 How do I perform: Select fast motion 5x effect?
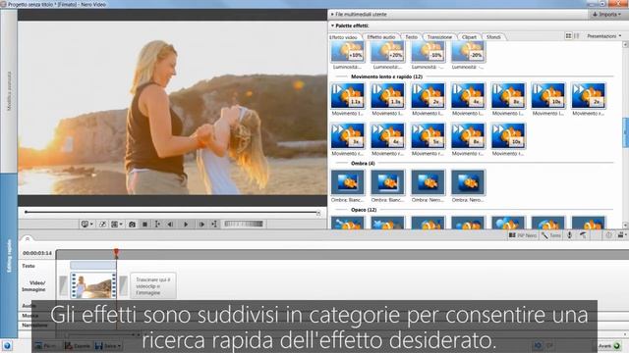click(x=428, y=135)
